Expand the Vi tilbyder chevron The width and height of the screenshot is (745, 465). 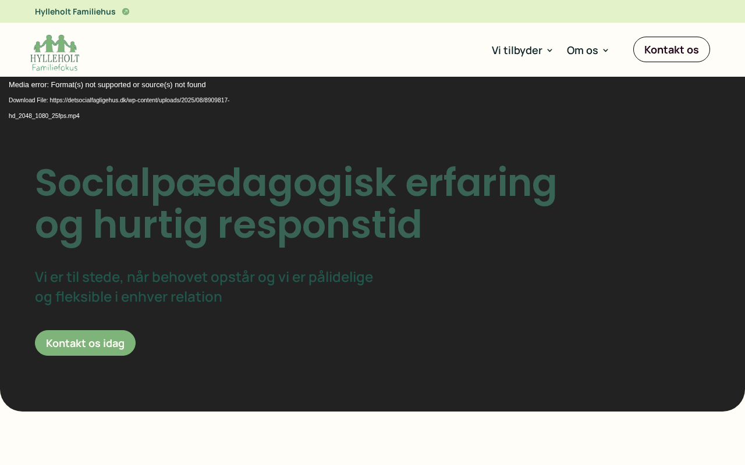point(549,51)
